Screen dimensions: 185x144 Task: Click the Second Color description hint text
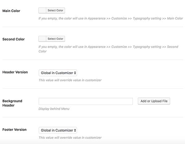point(108,49)
